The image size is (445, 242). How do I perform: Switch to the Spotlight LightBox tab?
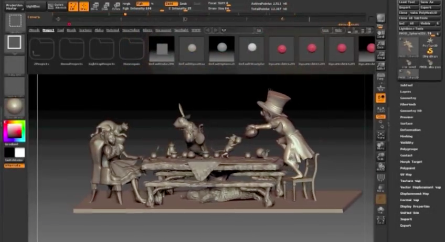click(x=181, y=30)
